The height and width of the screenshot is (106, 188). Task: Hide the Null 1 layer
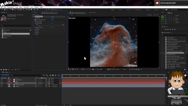click(1, 82)
